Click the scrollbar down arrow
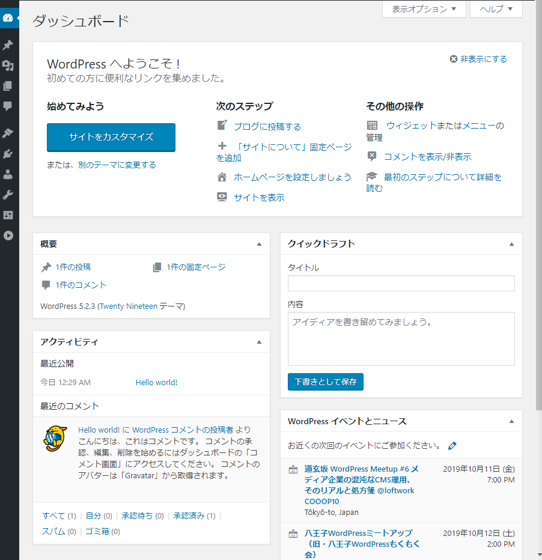Viewport: 542px width, 560px height. pyautogui.click(x=539, y=555)
